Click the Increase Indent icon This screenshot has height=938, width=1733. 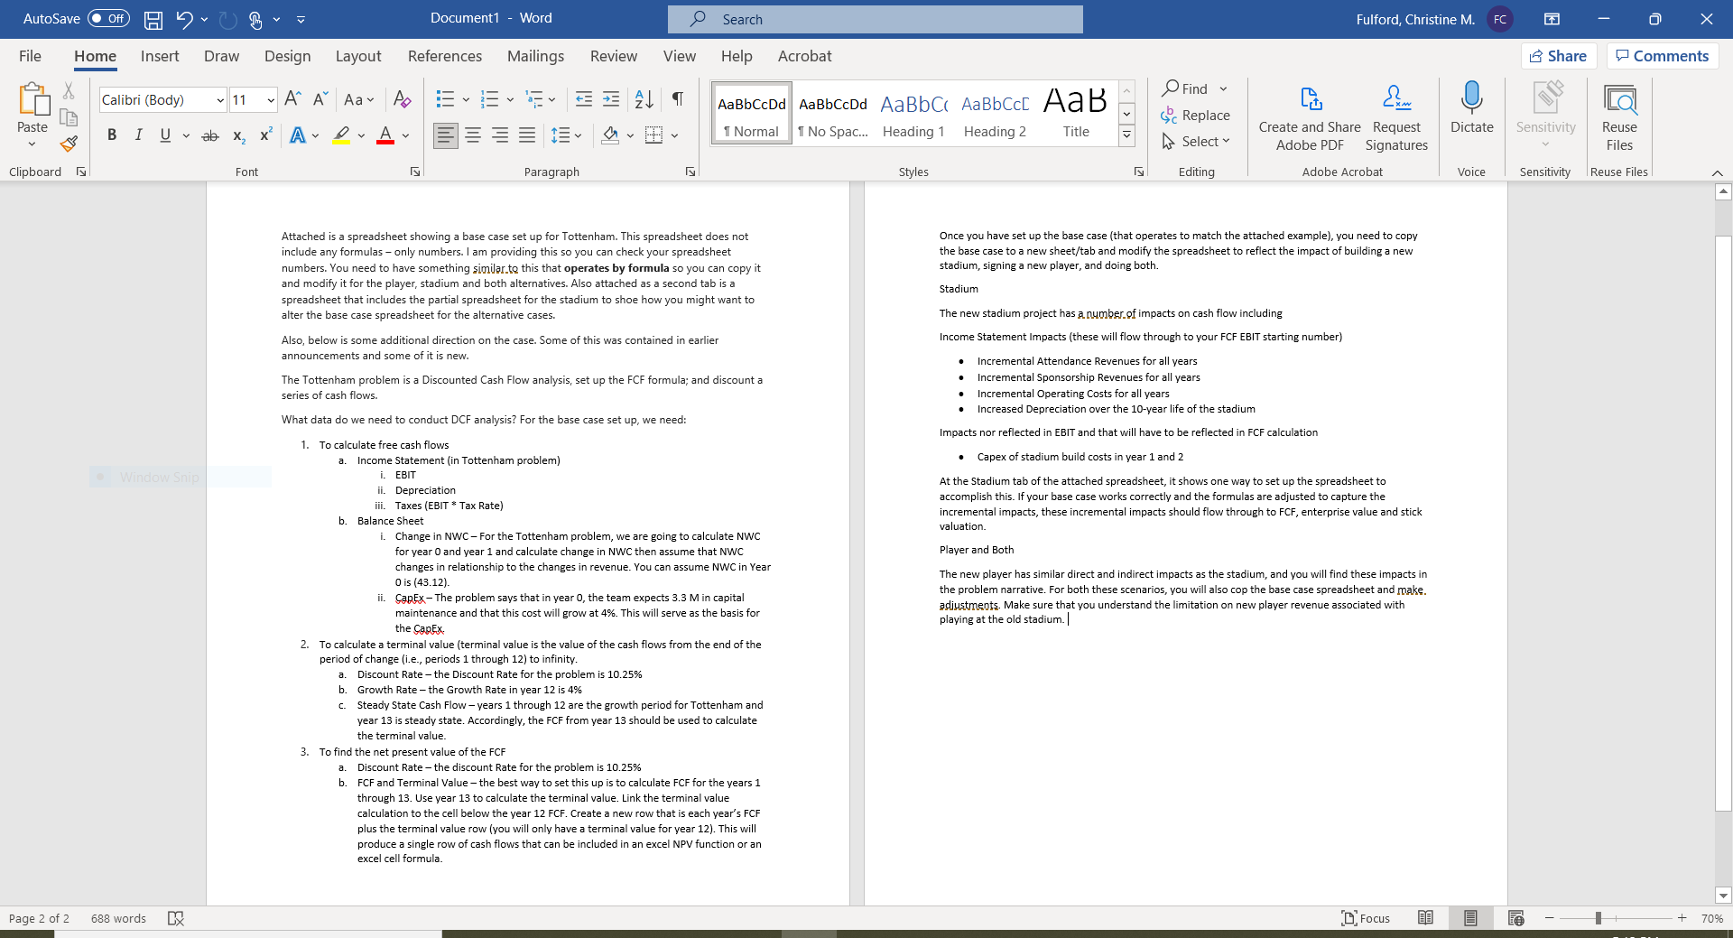611,99
